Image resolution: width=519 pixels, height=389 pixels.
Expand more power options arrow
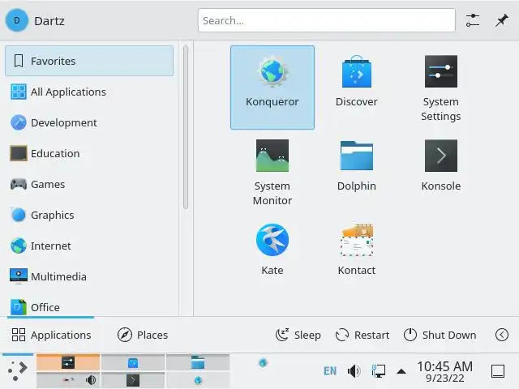tap(502, 335)
